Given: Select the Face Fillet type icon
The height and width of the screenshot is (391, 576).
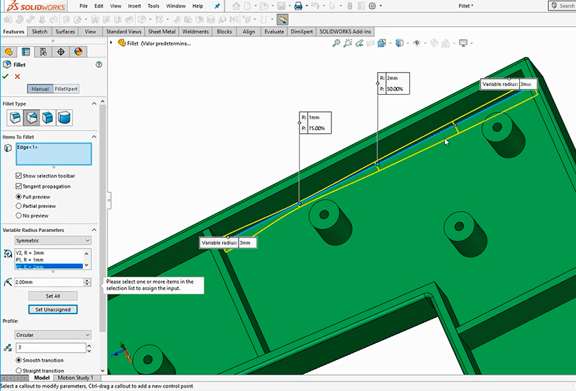Looking at the screenshot, I should tap(48, 118).
